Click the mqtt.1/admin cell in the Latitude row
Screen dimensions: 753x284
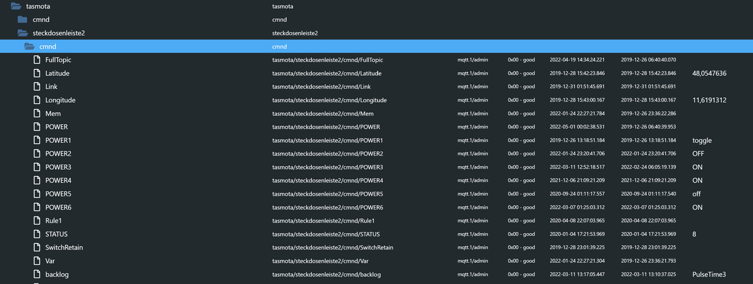pyautogui.click(x=473, y=73)
